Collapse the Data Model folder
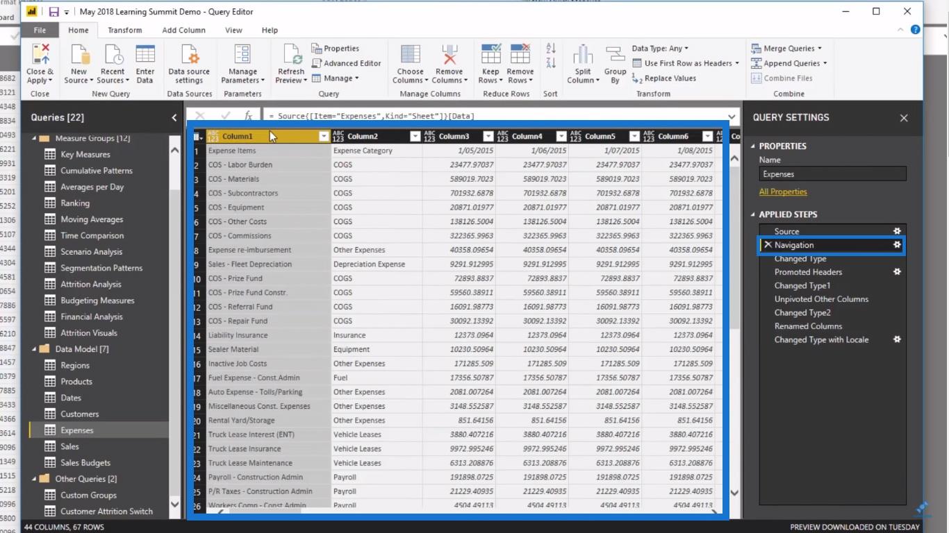This screenshot has height=533, width=949. click(34, 349)
